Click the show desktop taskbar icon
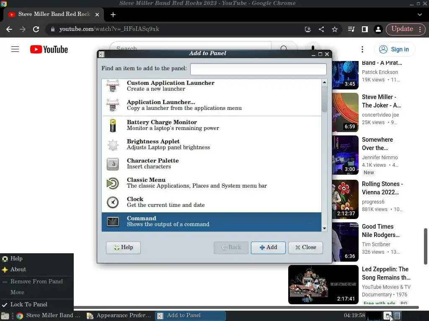This screenshot has height=321, width=429. (x=5, y=316)
